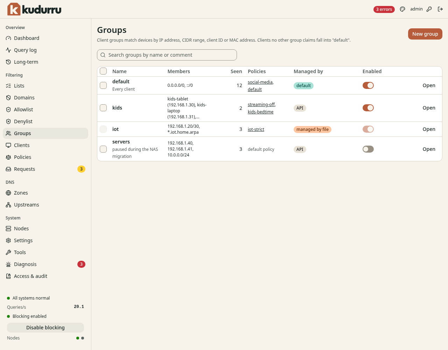Screen dimensions: 448x350
Task: Focus the Search groups input field
Action: click(167, 55)
